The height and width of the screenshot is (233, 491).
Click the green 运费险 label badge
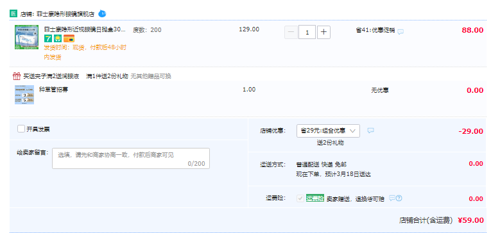(315, 198)
